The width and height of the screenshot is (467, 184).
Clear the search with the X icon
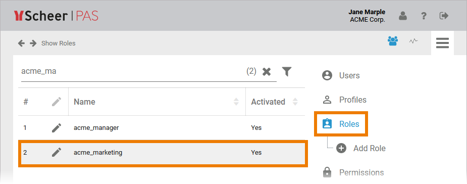[267, 72]
